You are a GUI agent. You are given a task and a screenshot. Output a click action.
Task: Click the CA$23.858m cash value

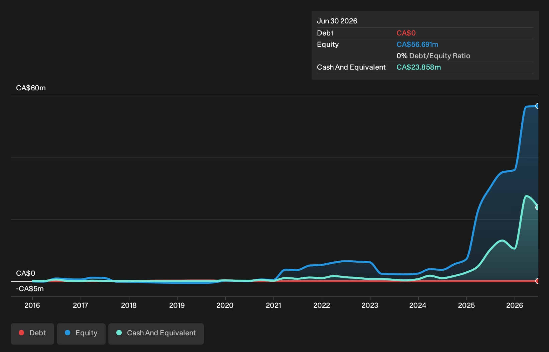tap(419, 67)
